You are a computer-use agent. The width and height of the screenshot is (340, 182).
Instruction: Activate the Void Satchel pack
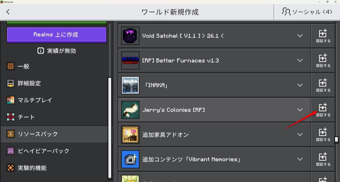[323, 36]
